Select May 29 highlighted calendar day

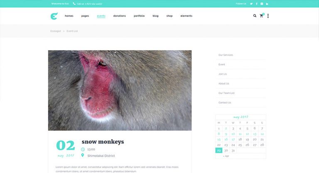click(219, 150)
